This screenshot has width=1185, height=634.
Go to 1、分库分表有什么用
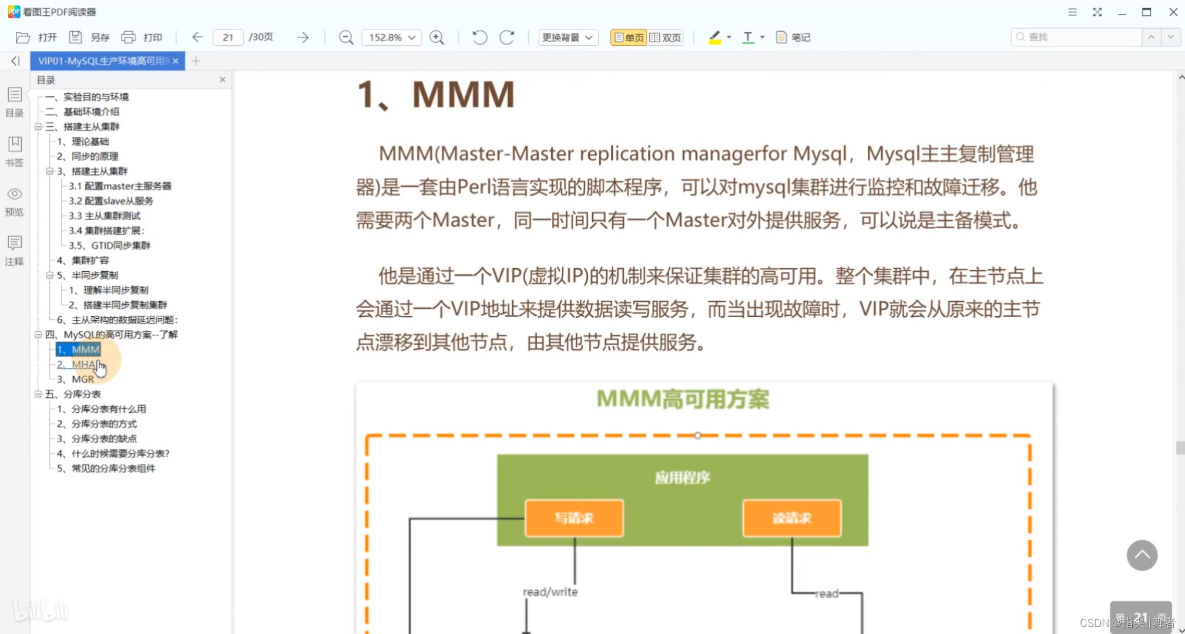tap(102, 409)
